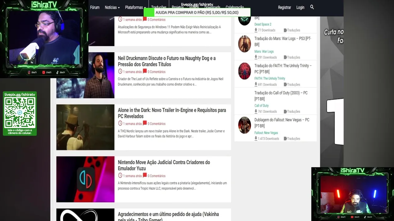Click the excerpt starting "A Nintendo intensificou"
The width and height of the screenshot is (394, 221).
(x=172, y=185)
